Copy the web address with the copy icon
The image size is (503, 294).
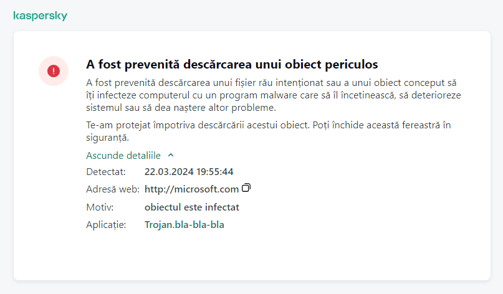coord(247,188)
